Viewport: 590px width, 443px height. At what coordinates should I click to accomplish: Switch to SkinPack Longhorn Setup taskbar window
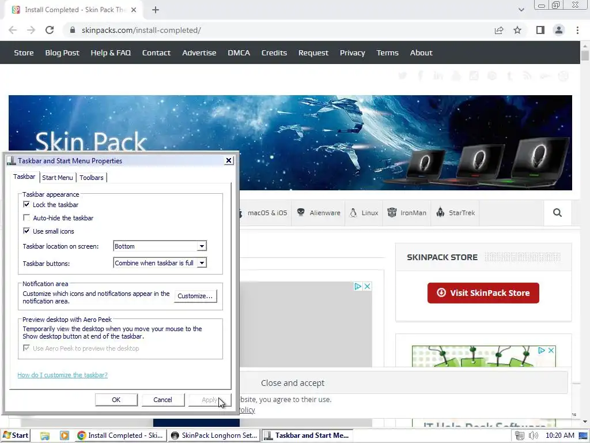coord(214,436)
